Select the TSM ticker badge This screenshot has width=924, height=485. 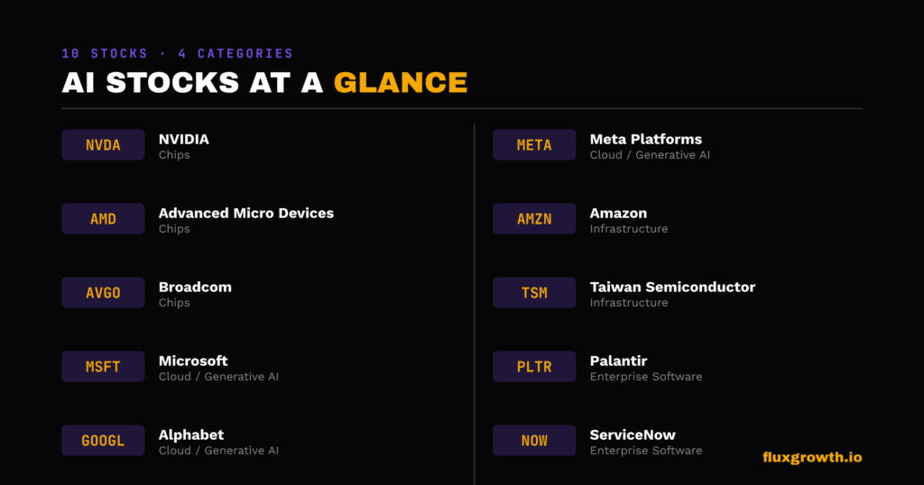point(534,292)
